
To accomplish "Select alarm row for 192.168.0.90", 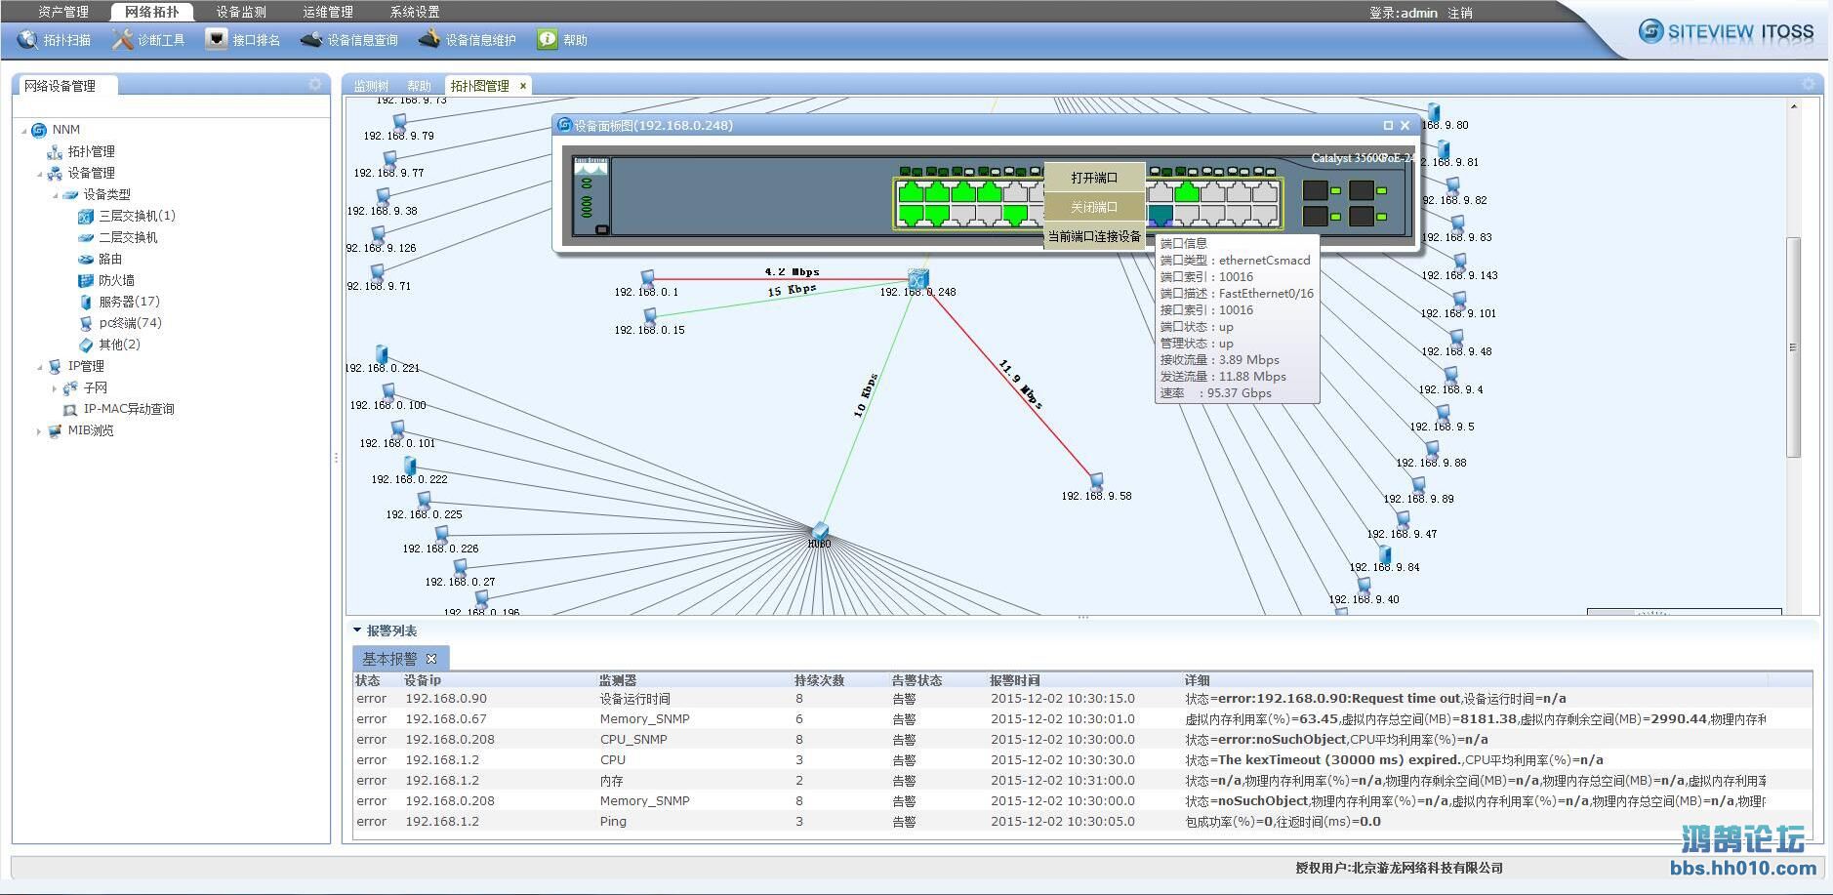I will pos(1082,699).
